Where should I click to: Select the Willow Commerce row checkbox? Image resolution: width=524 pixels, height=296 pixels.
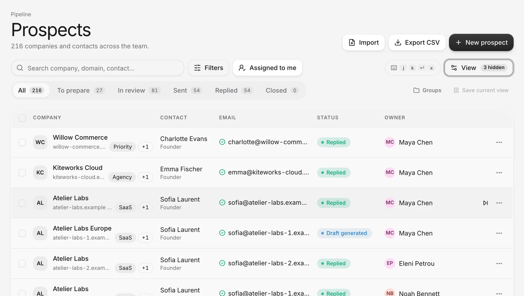point(22,142)
